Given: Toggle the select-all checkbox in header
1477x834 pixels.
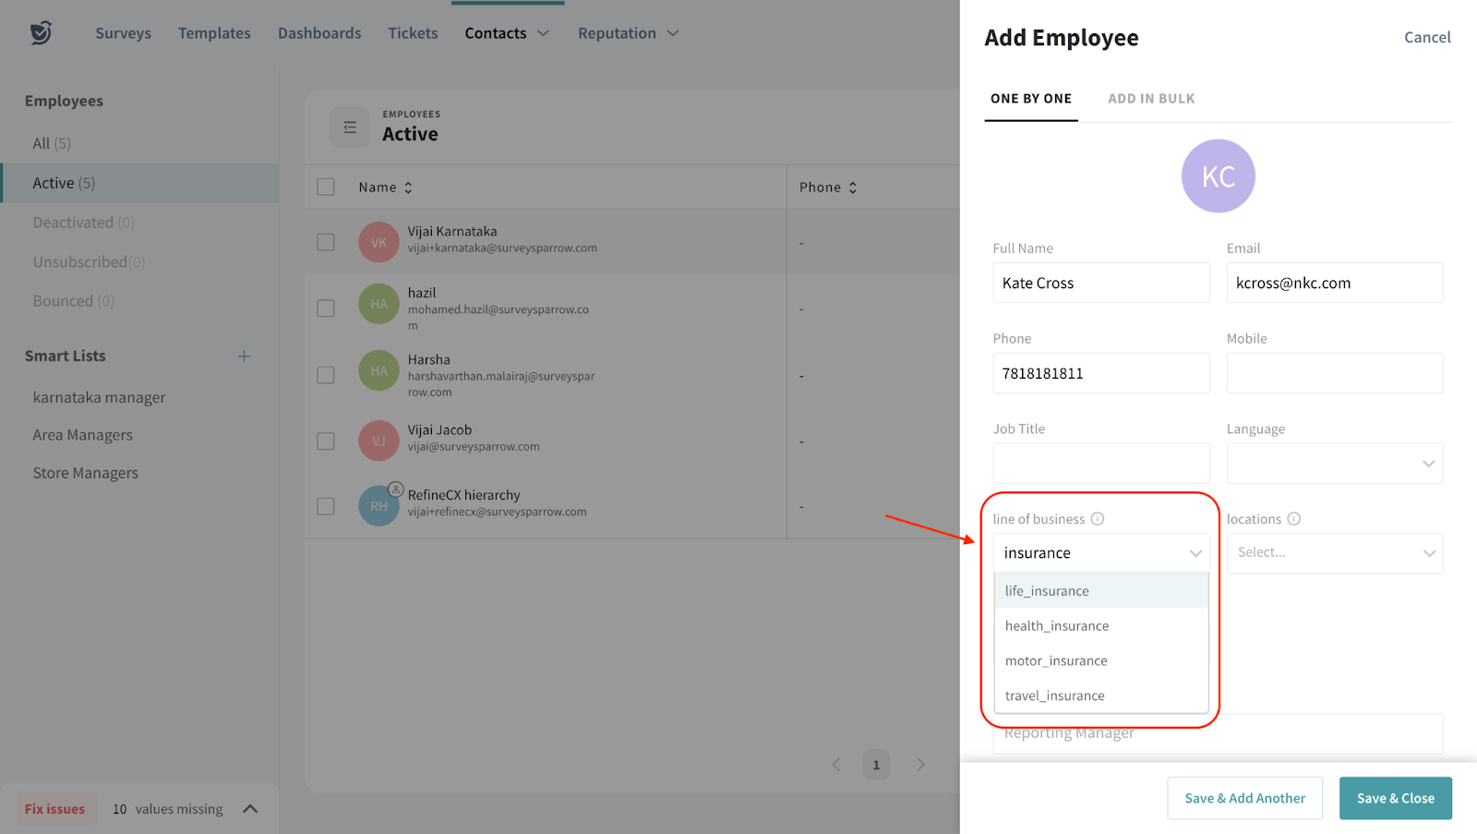Looking at the screenshot, I should coord(326,187).
